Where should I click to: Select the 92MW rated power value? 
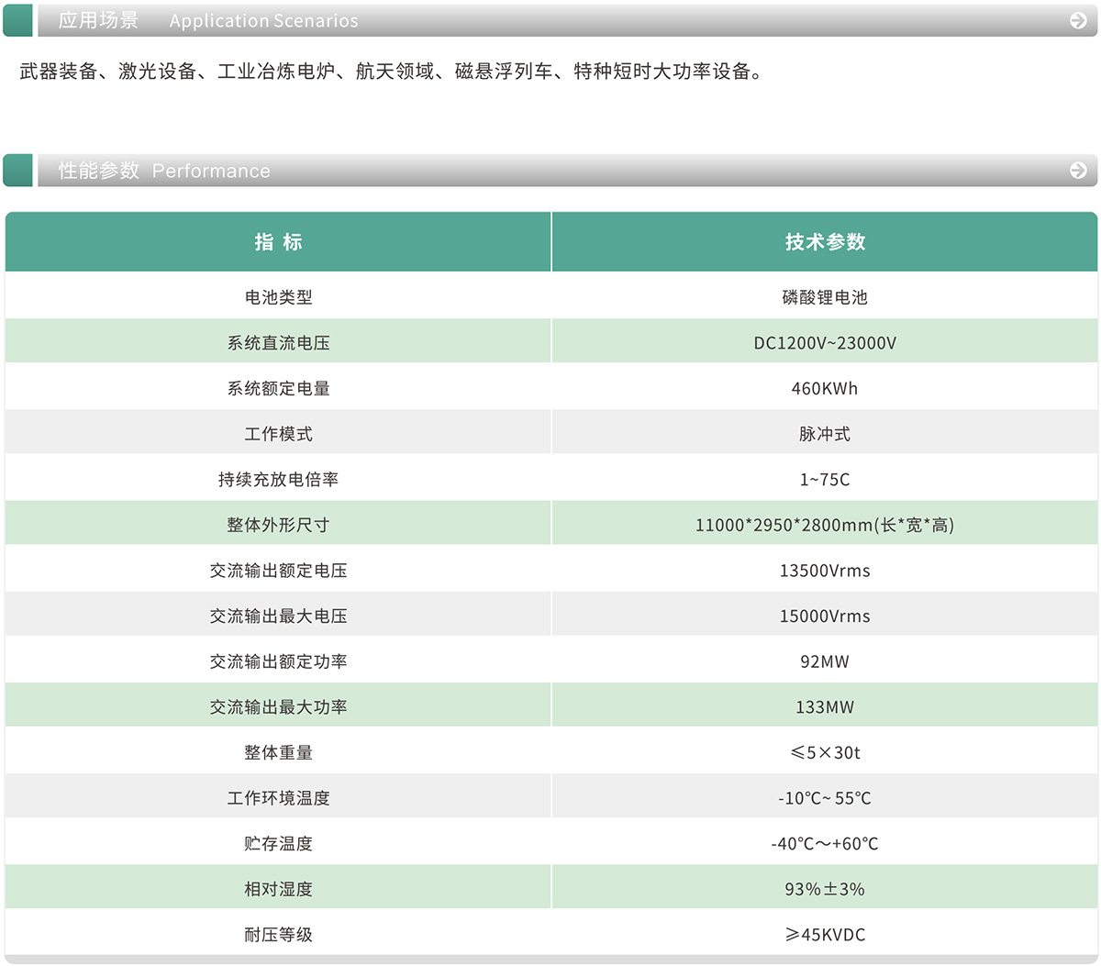825,661
